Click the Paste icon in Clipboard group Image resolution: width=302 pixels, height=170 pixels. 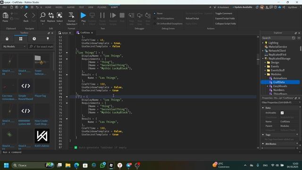pyautogui.click(x=5, y=16)
